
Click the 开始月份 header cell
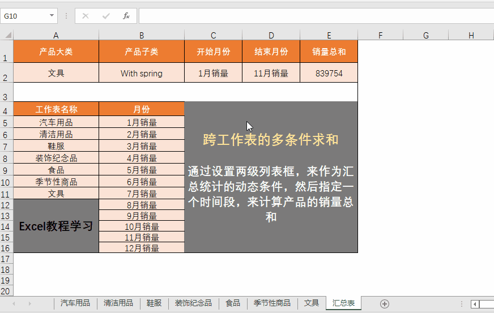[x=213, y=52]
